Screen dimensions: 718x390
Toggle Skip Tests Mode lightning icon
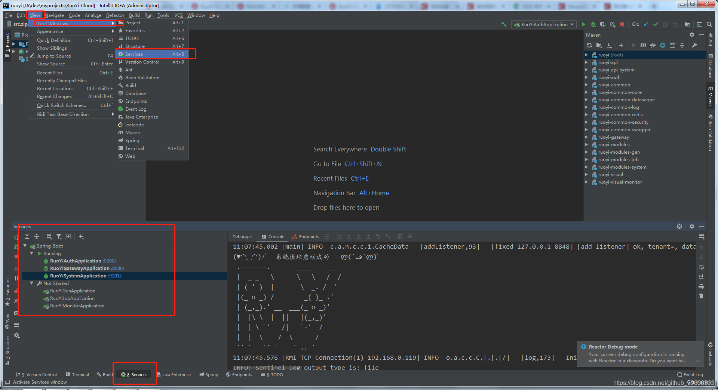pyautogui.click(x=663, y=45)
